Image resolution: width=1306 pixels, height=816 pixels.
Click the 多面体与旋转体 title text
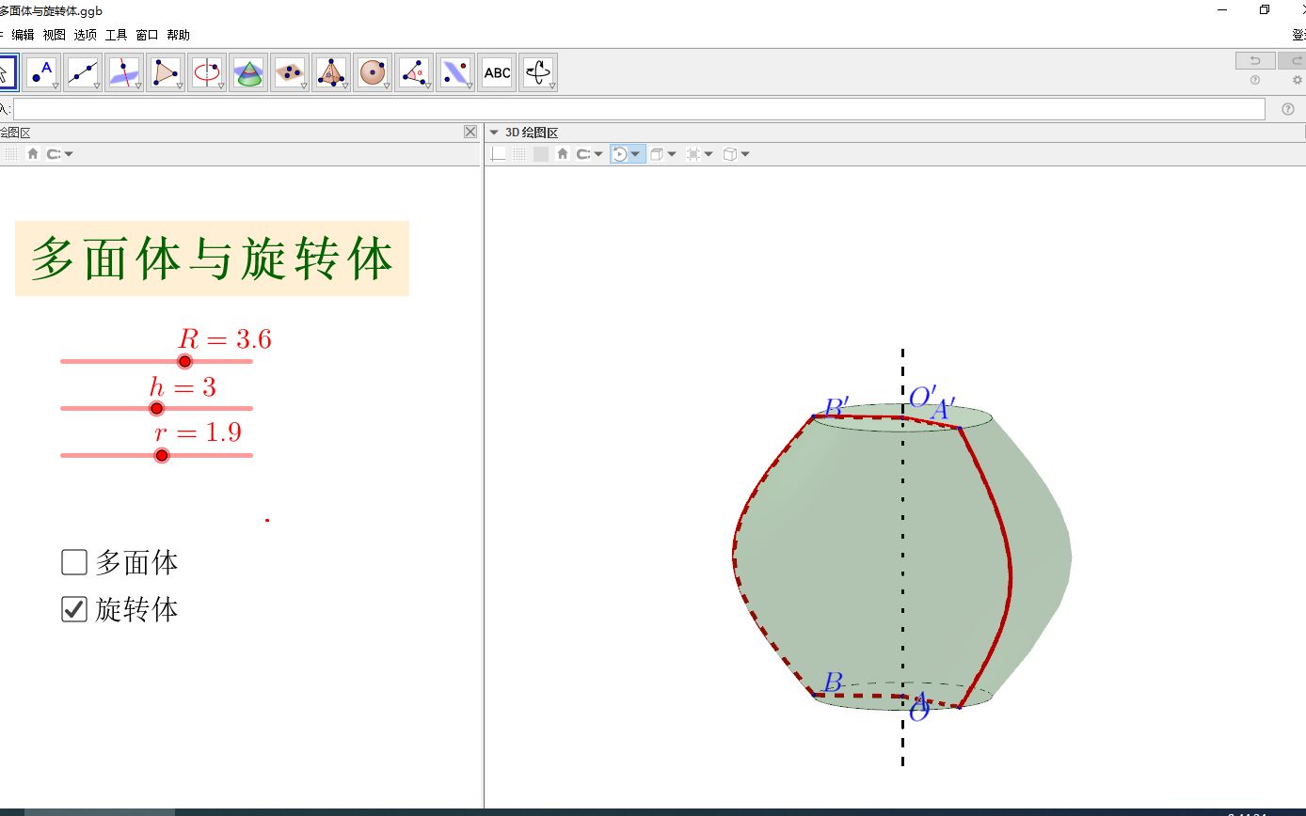coord(212,259)
